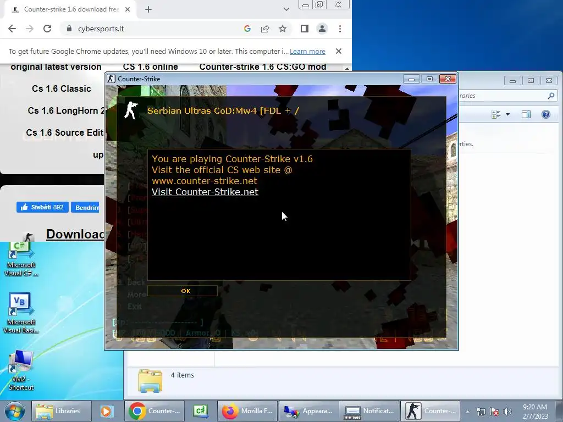This screenshot has width=563, height=422.
Task: Open Microsoft Visual C# desktop shortcut
Action: click(x=21, y=259)
